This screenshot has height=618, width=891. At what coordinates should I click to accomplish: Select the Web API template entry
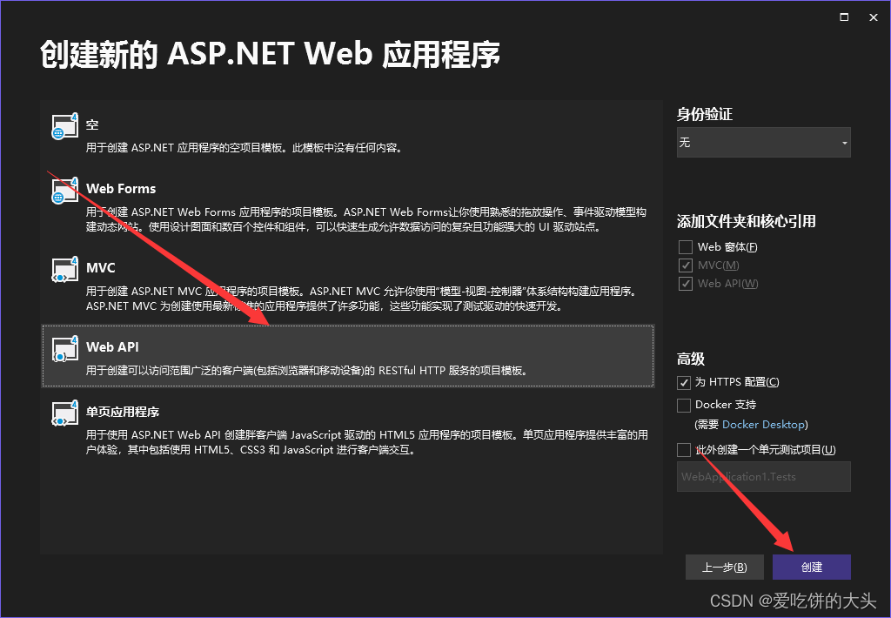pyautogui.click(x=348, y=355)
